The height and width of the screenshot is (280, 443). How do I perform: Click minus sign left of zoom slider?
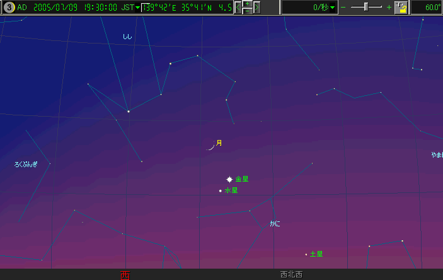(x=343, y=8)
